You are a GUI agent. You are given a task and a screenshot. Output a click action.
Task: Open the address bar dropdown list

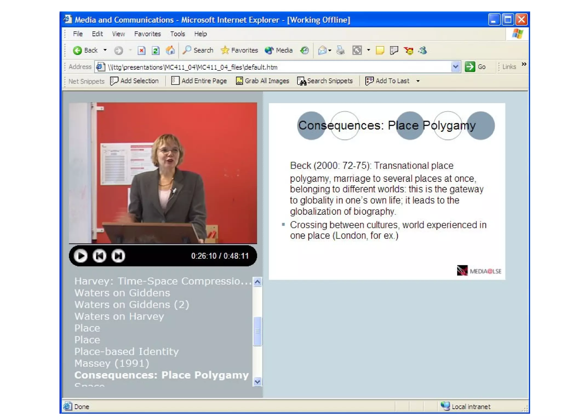[455, 67]
